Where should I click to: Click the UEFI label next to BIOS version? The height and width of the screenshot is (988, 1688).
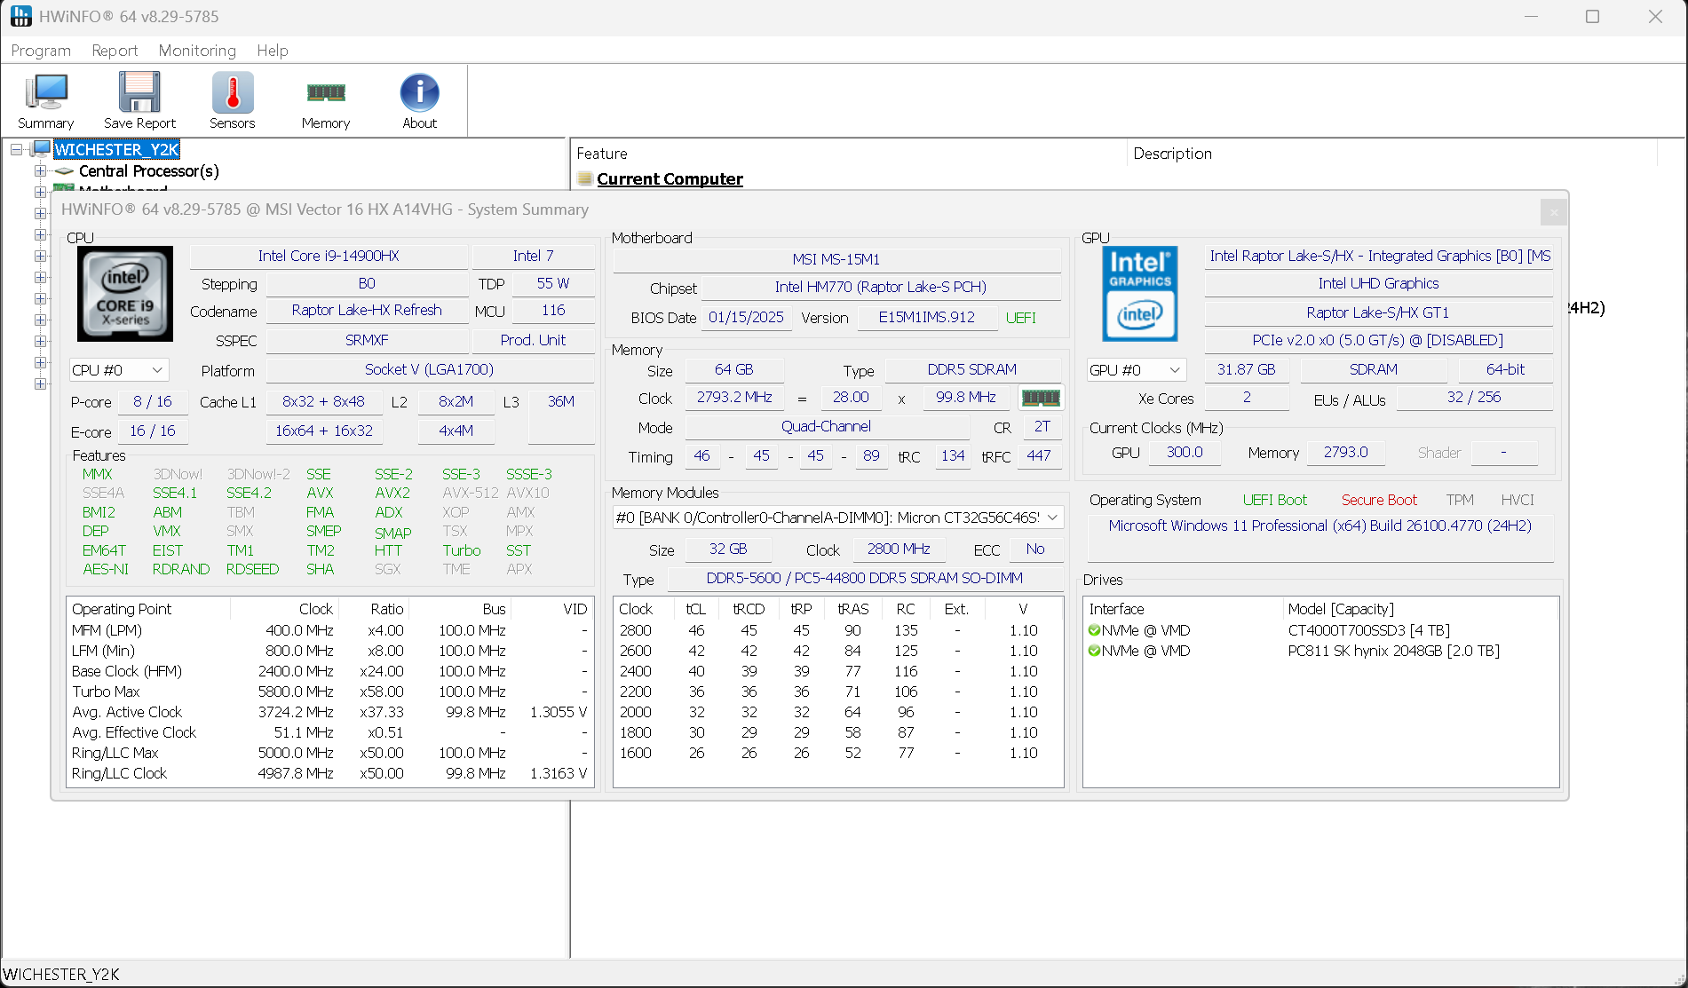pos(1021,318)
